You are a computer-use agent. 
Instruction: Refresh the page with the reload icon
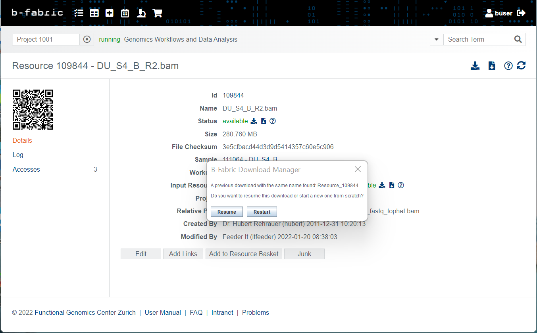tap(521, 66)
